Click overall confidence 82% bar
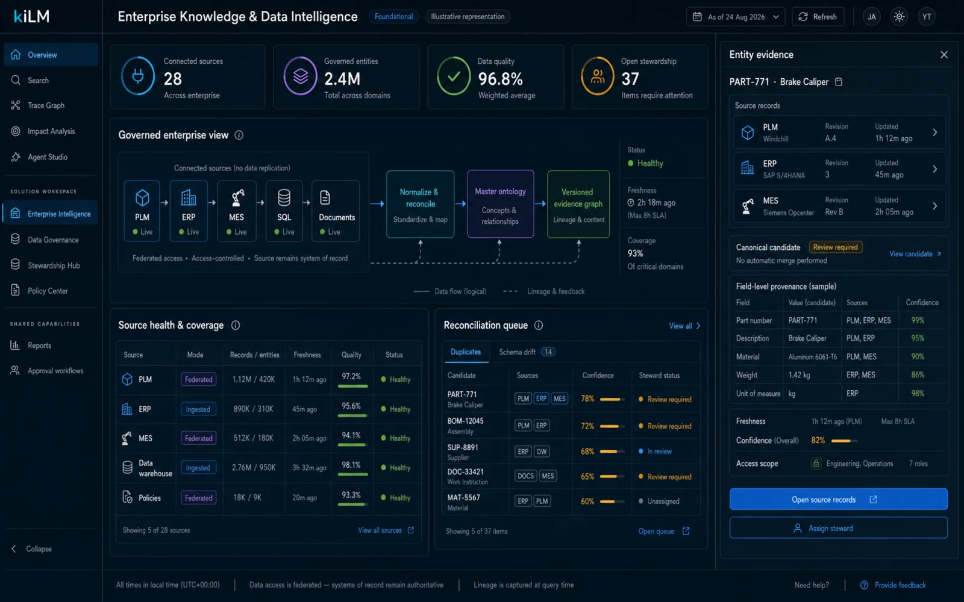This screenshot has width=964, height=602. click(x=843, y=441)
